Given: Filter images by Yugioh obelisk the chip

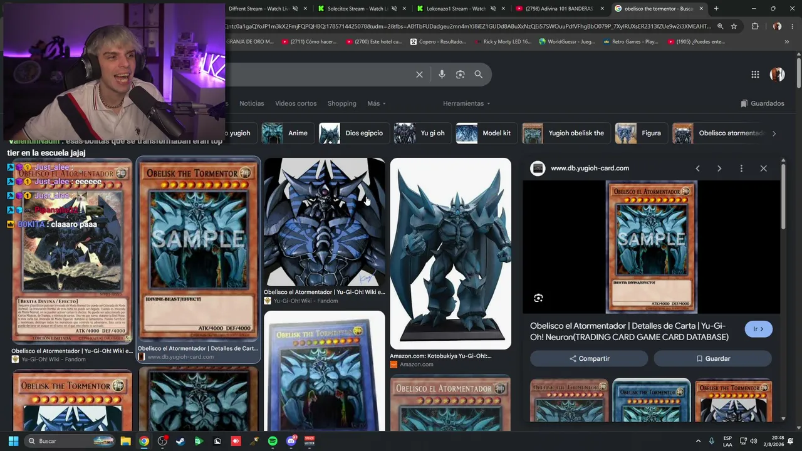Looking at the screenshot, I should [566, 133].
